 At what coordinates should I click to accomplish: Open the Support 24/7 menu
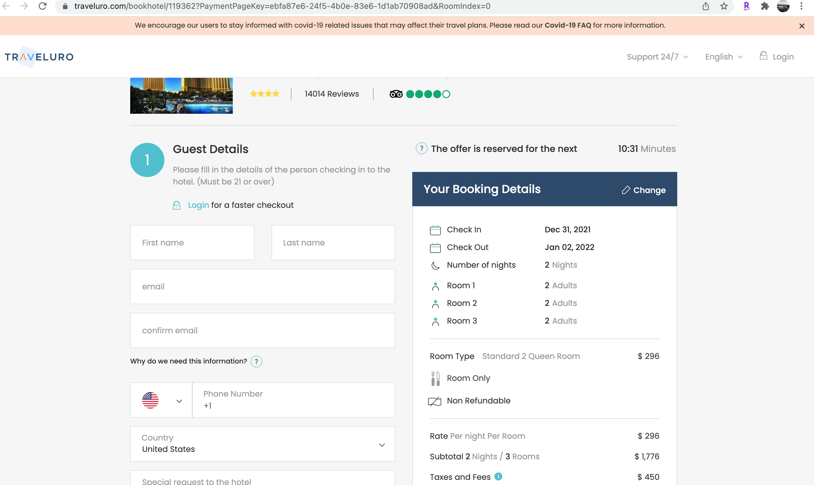657,57
